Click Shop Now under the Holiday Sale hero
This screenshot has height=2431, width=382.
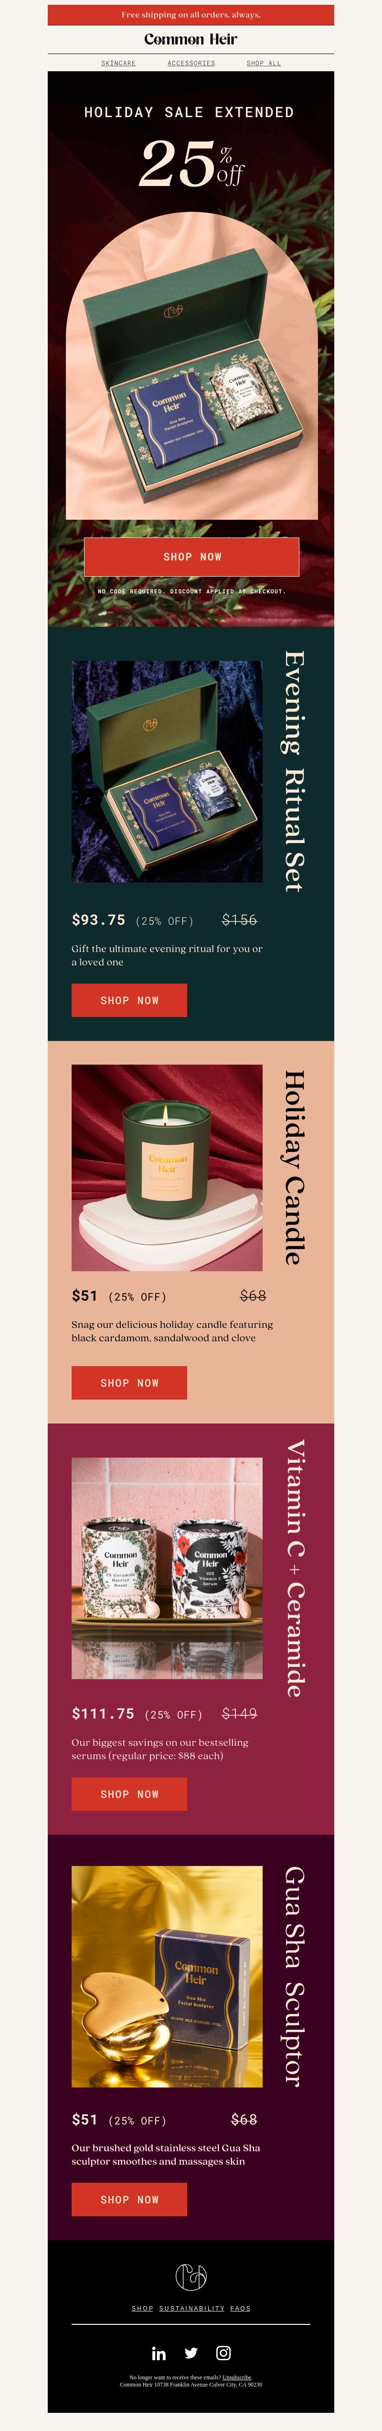191,557
